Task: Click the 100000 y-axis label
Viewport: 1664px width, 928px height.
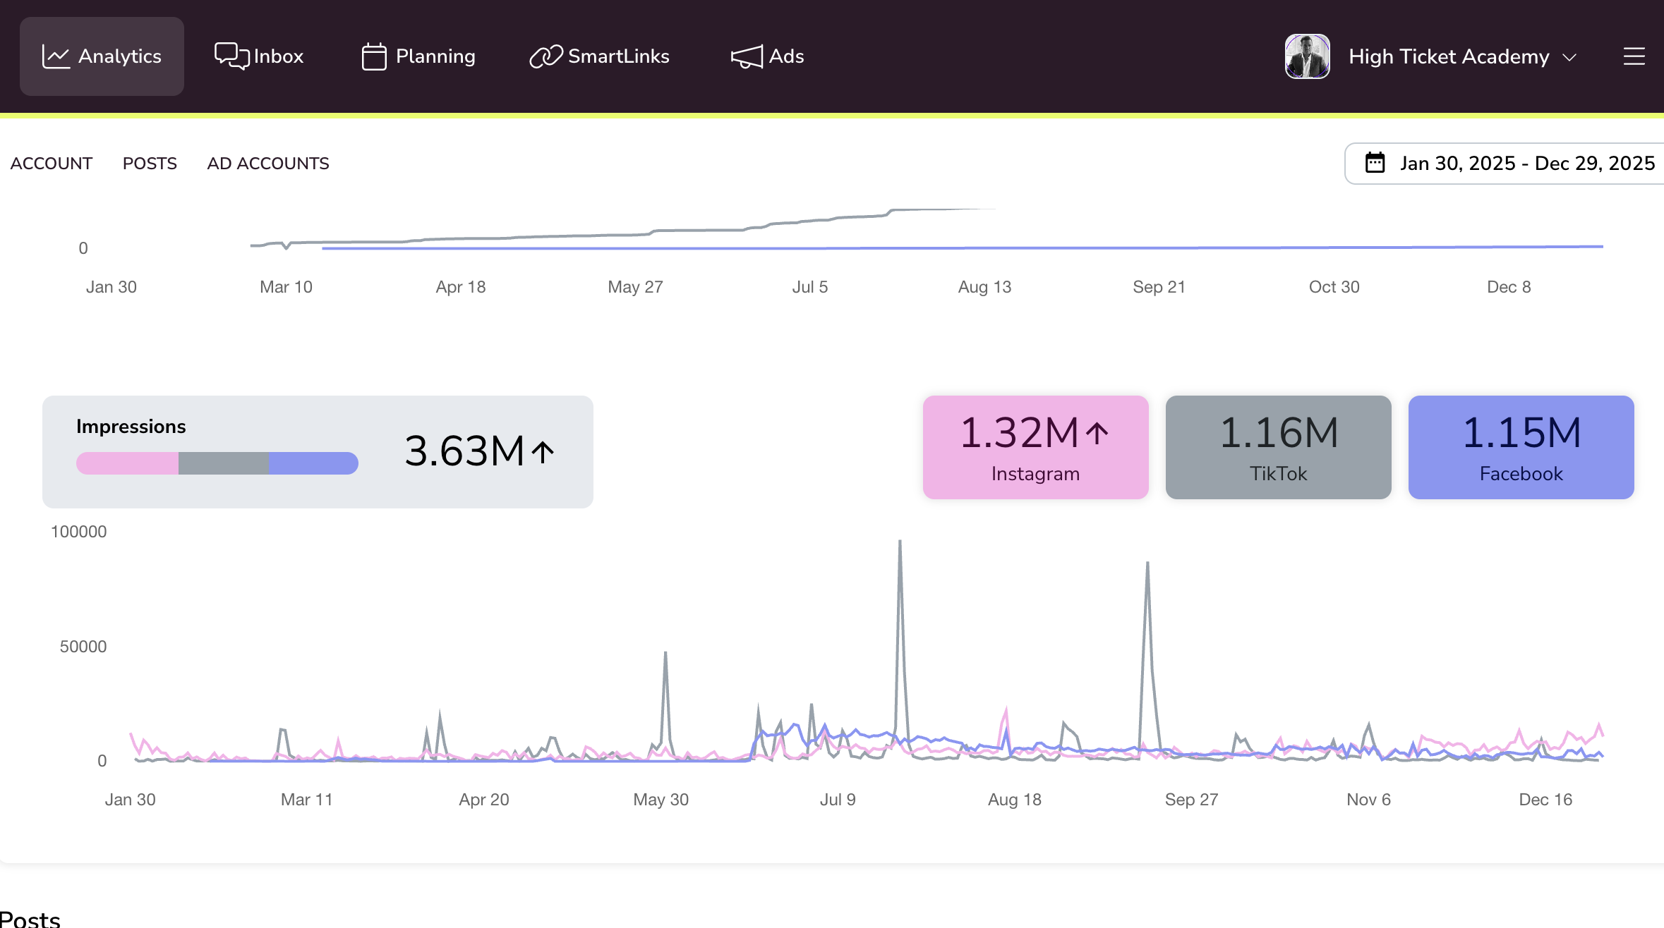Action: (x=78, y=532)
